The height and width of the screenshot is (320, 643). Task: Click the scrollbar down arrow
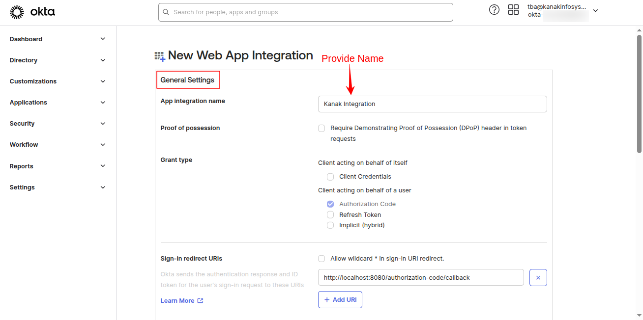(640, 316)
